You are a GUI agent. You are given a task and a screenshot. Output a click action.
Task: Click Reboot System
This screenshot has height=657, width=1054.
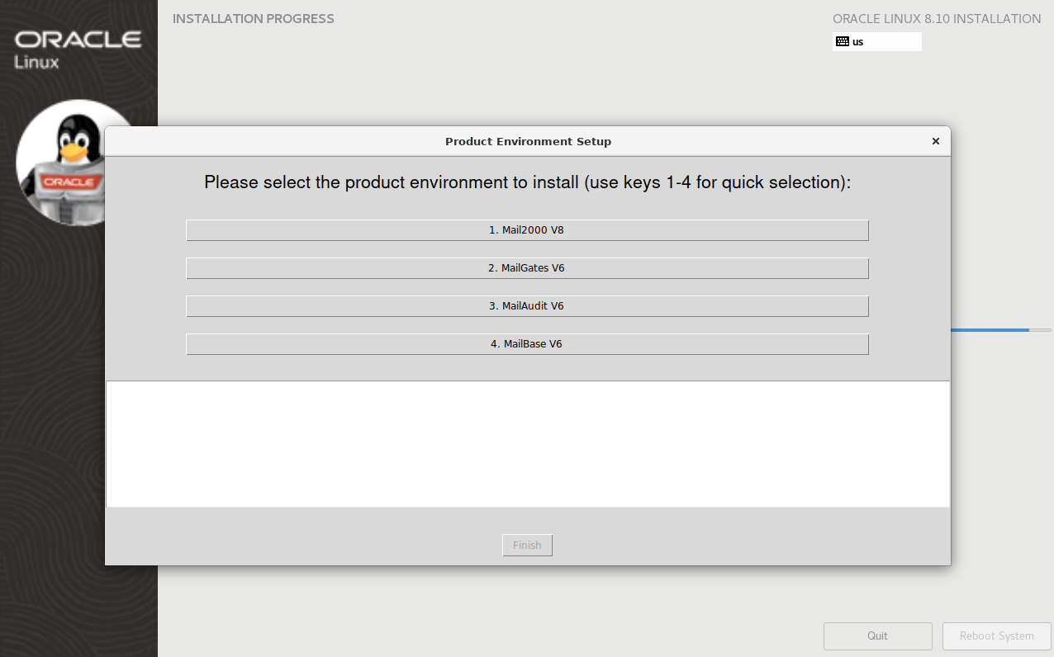pos(996,636)
